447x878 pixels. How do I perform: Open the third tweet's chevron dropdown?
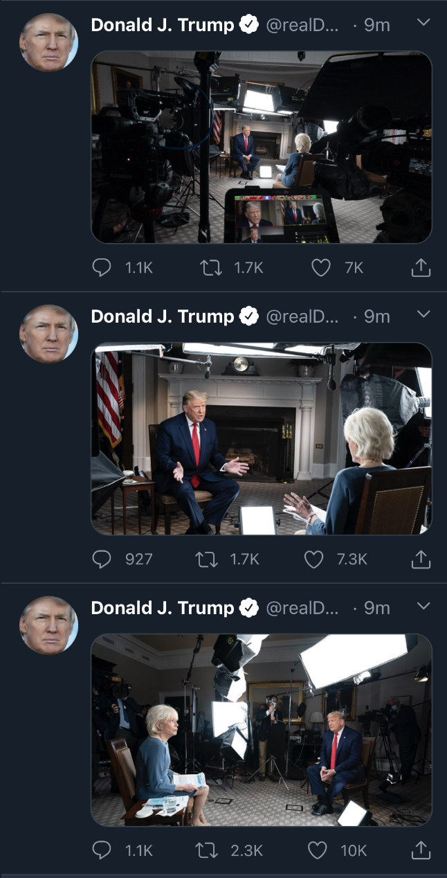[x=424, y=606]
